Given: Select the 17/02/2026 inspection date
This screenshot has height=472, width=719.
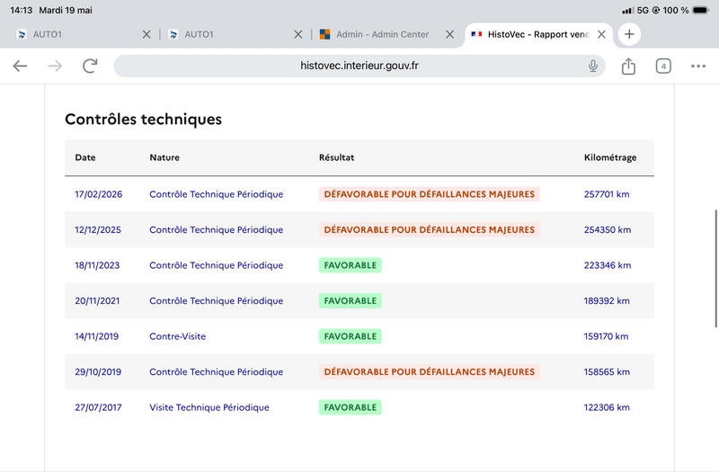Looking at the screenshot, I should [x=99, y=194].
